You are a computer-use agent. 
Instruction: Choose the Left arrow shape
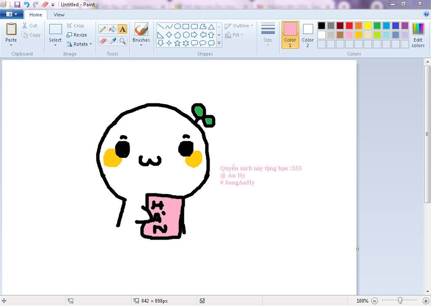(x=203, y=35)
